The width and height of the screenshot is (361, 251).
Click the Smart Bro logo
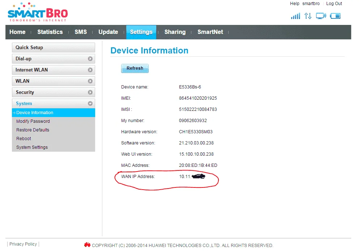(x=38, y=12)
